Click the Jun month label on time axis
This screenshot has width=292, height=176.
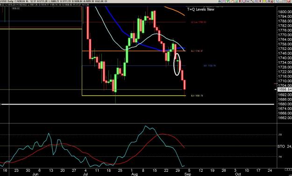pos(35,174)
